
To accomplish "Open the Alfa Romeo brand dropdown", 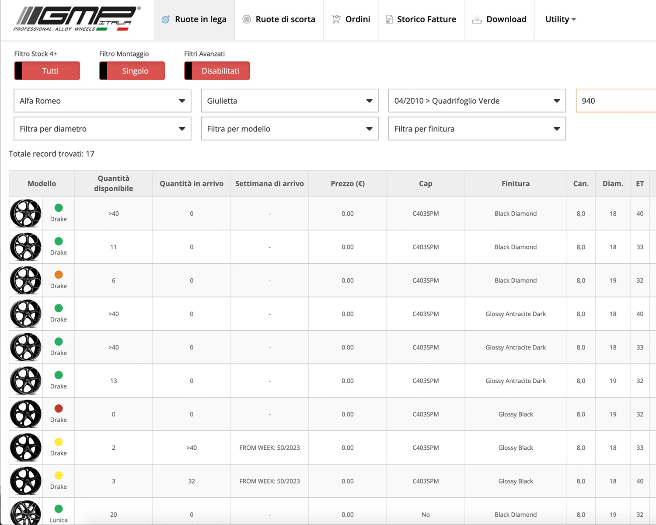I will tap(102, 101).
